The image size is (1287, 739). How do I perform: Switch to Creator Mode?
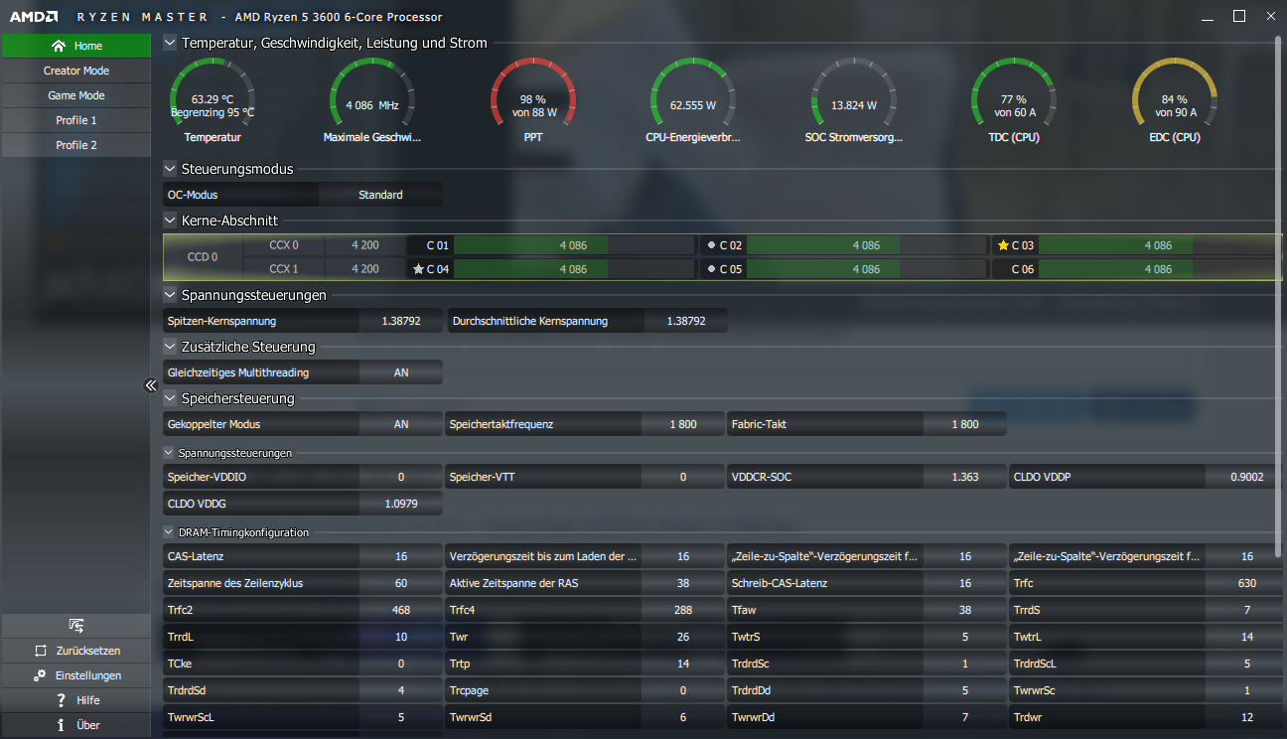[75, 71]
